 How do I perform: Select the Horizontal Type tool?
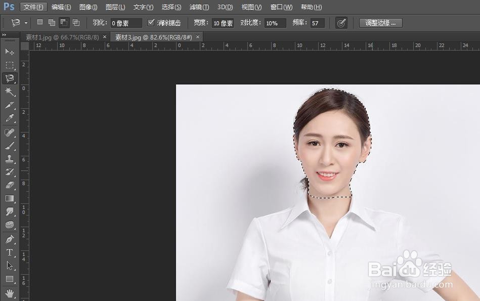point(9,252)
